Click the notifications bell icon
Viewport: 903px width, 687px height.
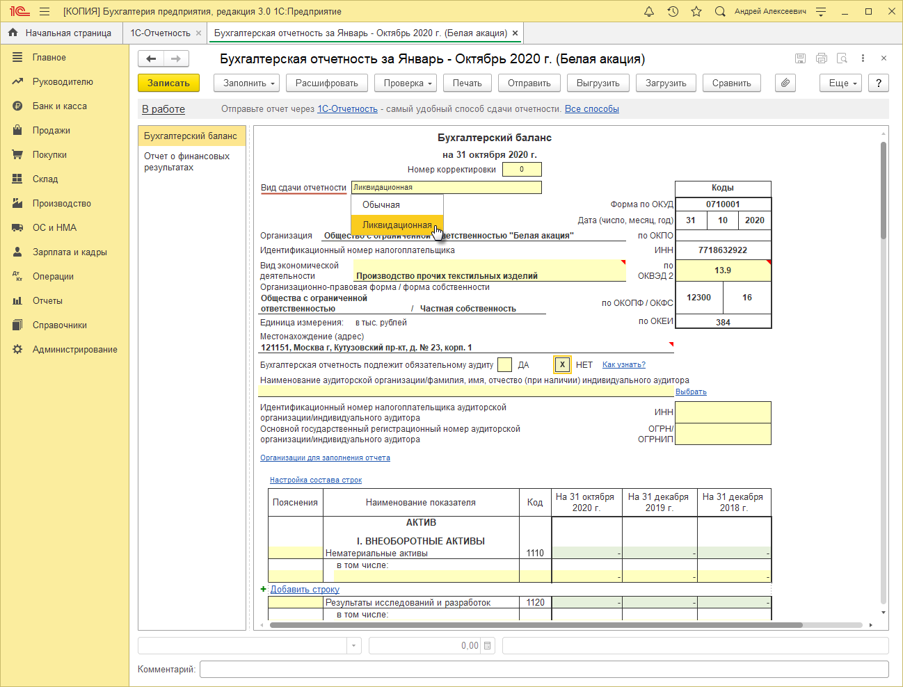click(x=648, y=12)
